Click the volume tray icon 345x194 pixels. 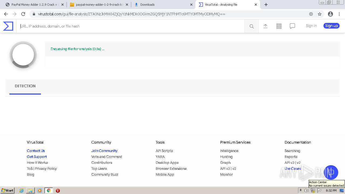click(306, 190)
